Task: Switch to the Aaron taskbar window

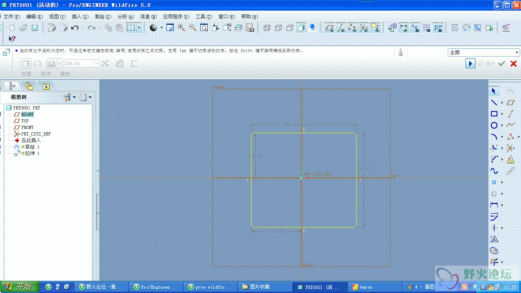Action: (x=375, y=287)
